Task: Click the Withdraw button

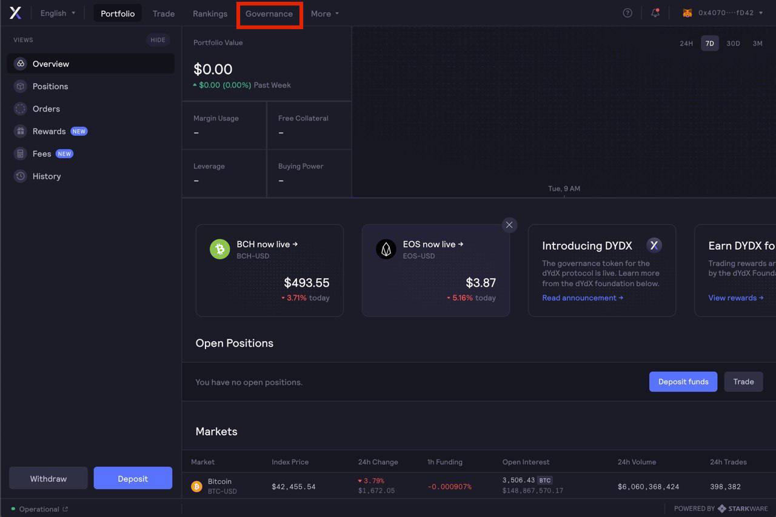Action: point(48,478)
